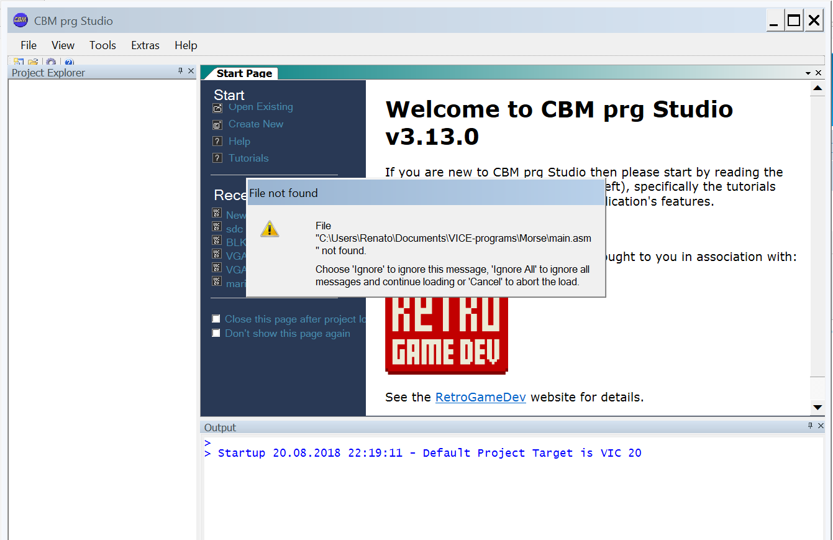Screen dimensions: 833x540
Task: Open the Tools menu
Action: (x=102, y=45)
